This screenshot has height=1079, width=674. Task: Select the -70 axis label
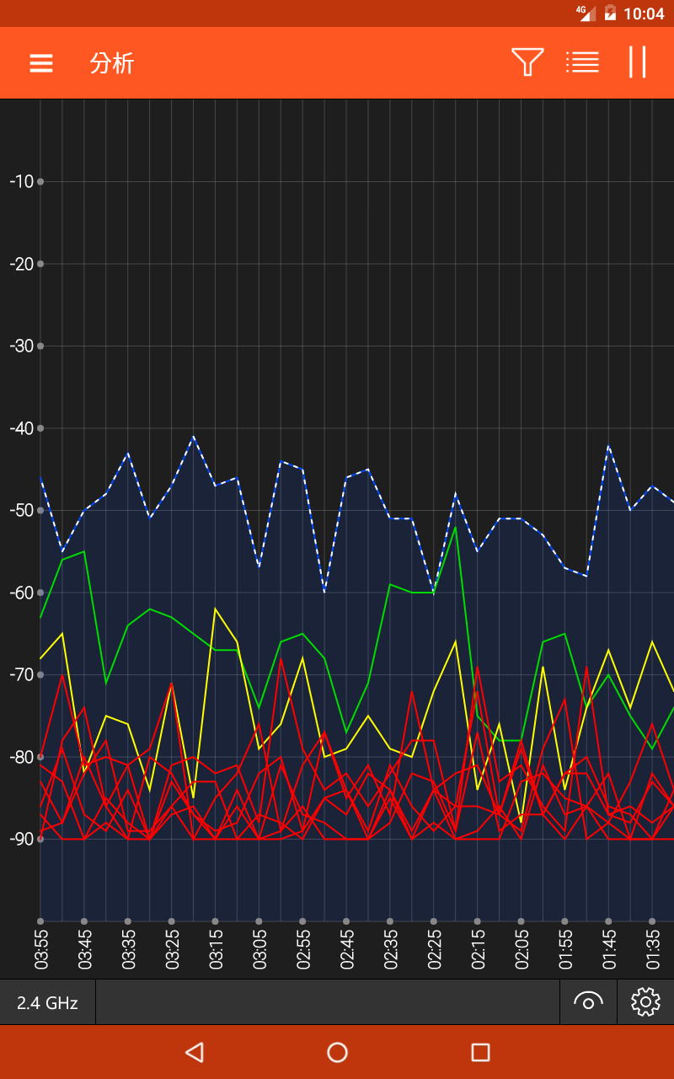click(x=21, y=674)
